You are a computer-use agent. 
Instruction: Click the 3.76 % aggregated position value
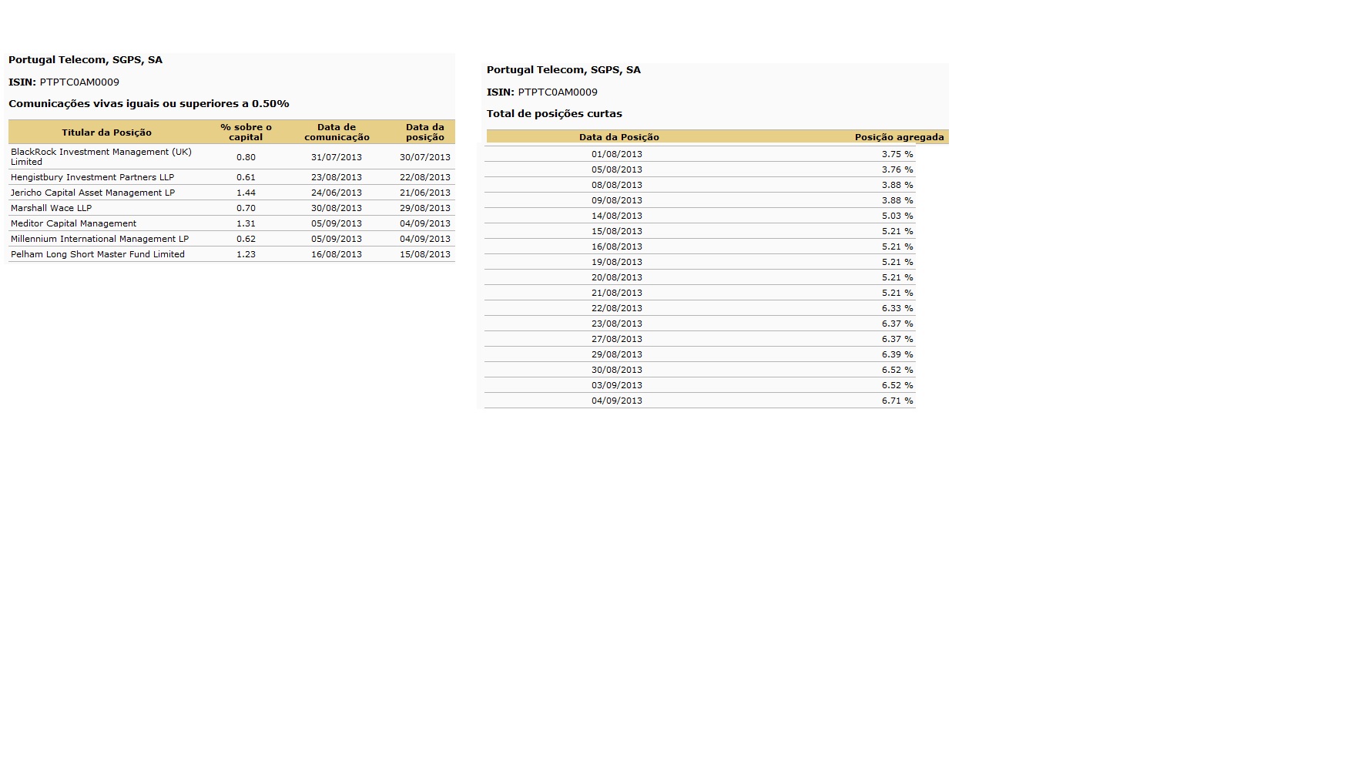point(897,169)
